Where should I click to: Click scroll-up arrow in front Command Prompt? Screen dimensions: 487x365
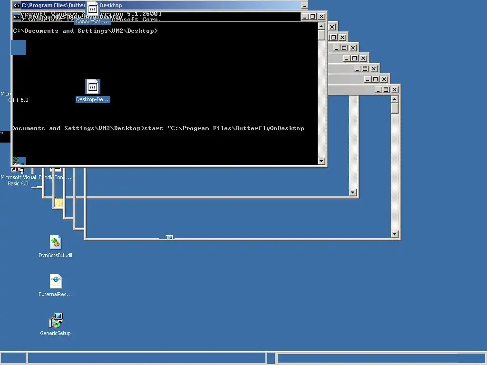321,26
